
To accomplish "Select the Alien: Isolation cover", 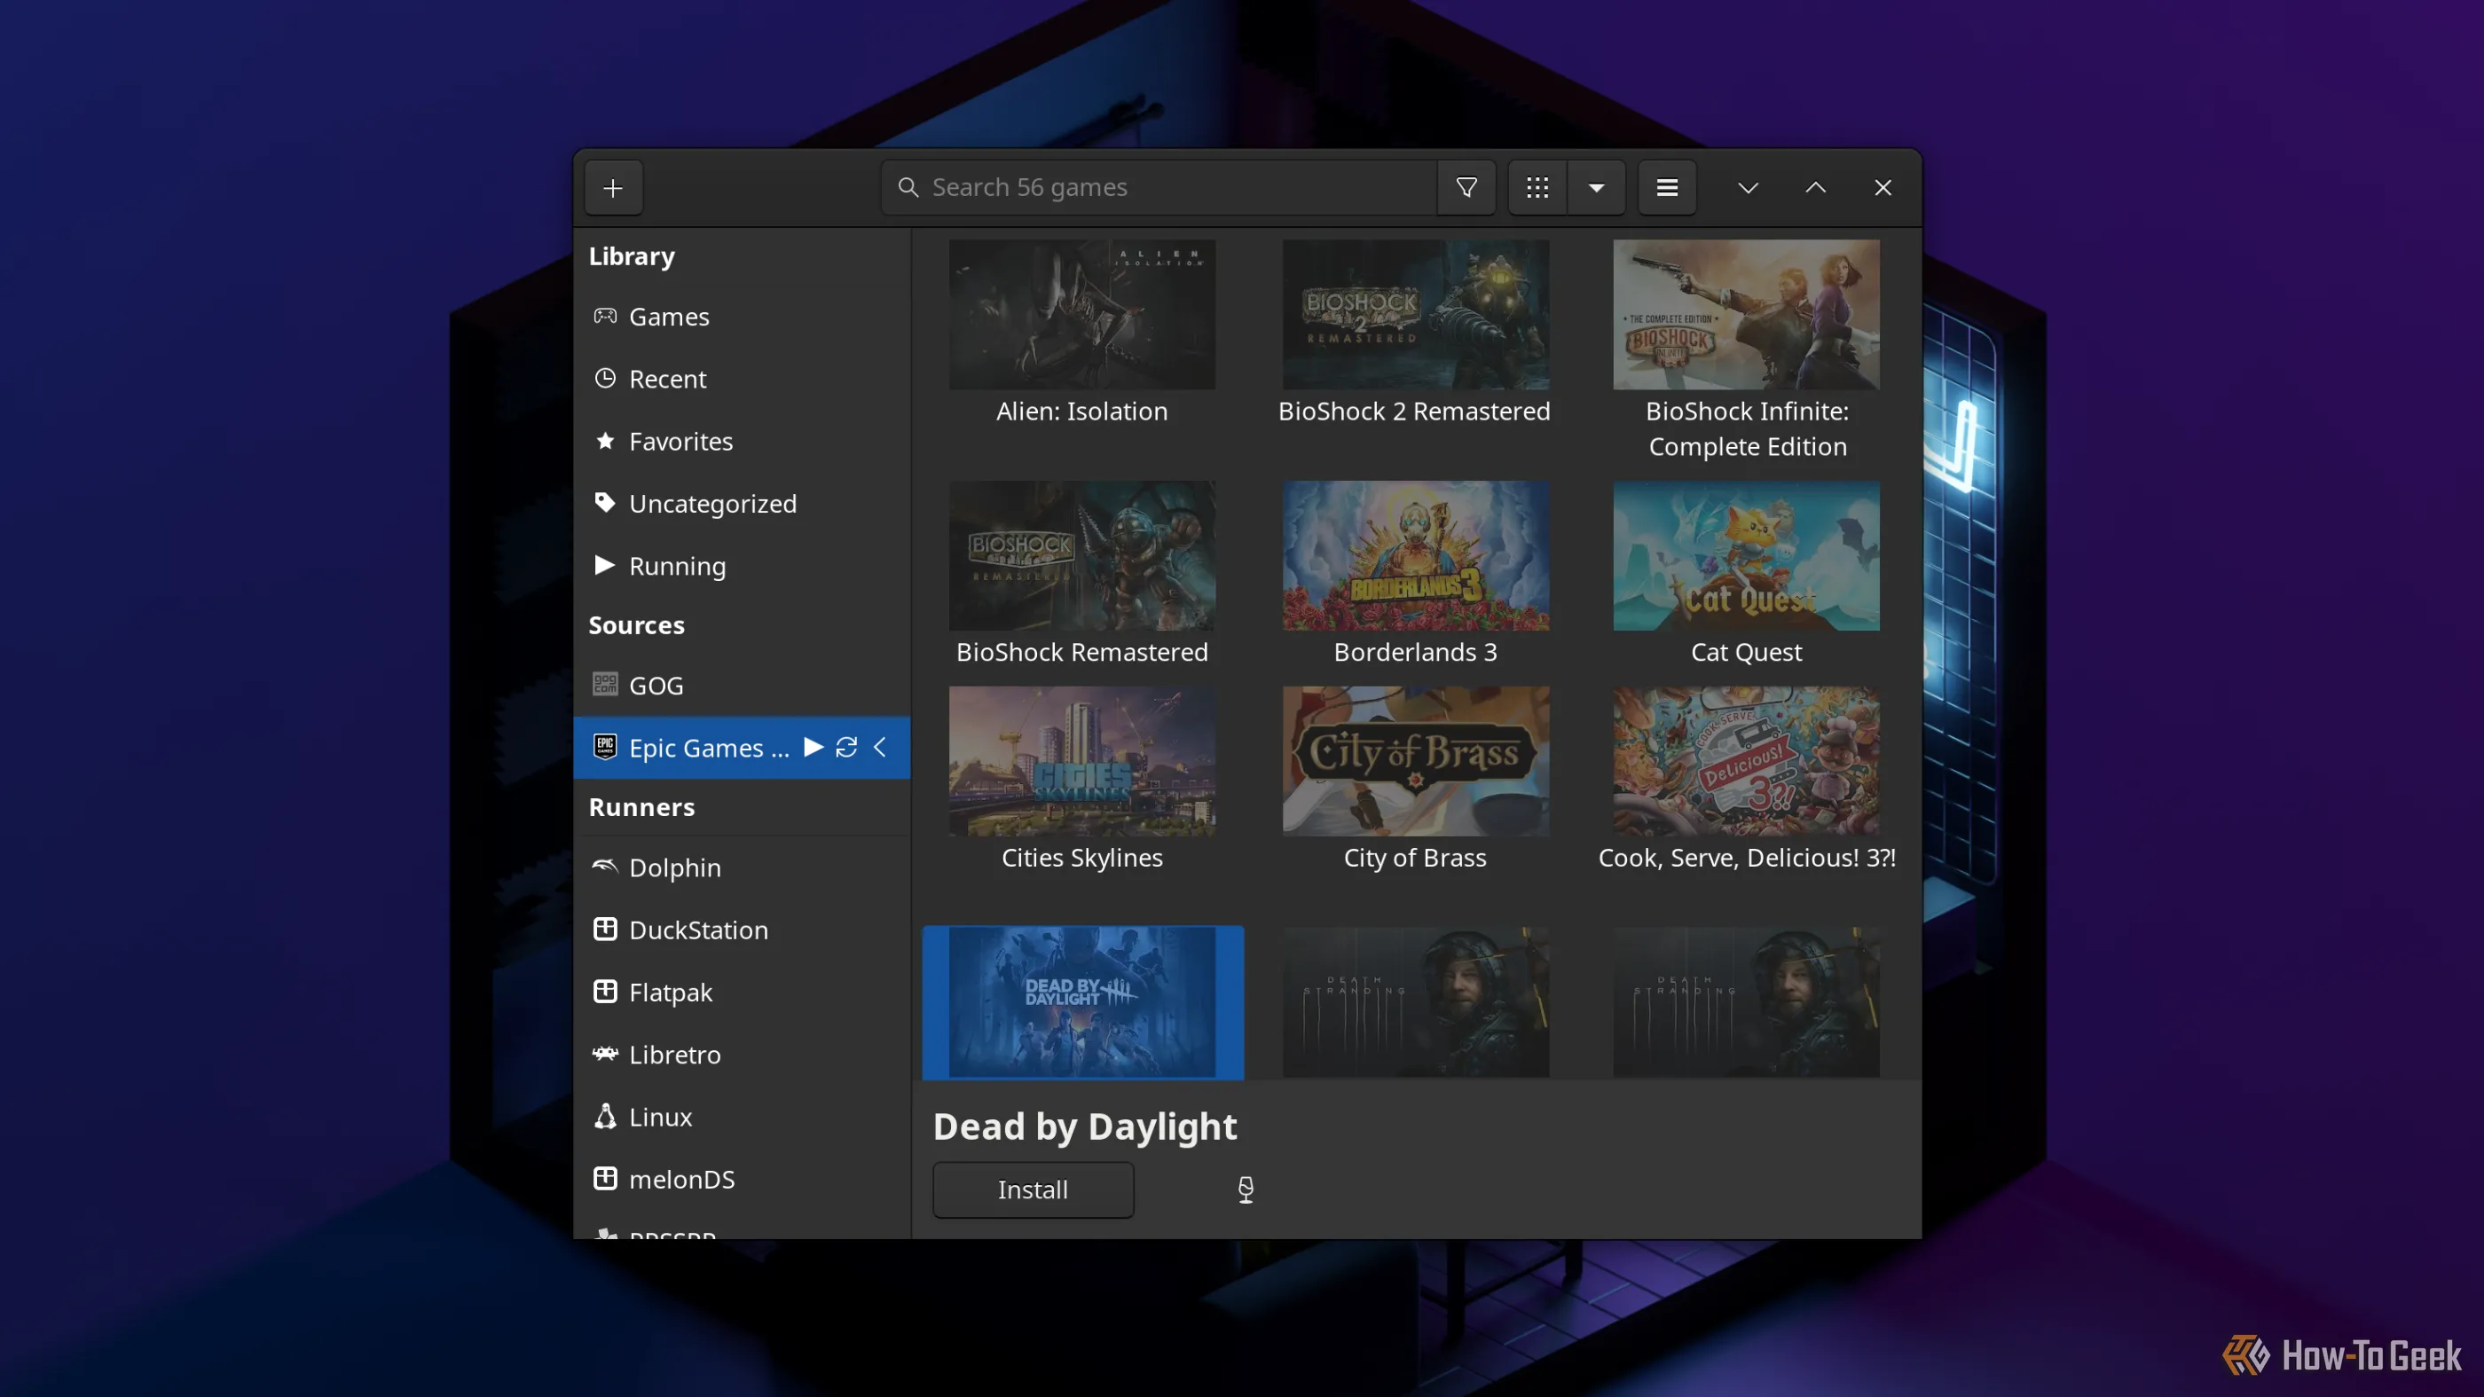I will (x=1082, y=314).
